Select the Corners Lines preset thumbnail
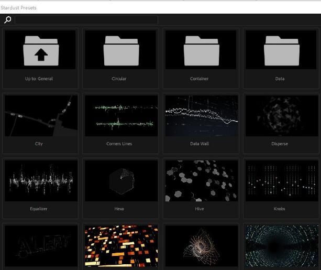 click(x=121, y=116)
